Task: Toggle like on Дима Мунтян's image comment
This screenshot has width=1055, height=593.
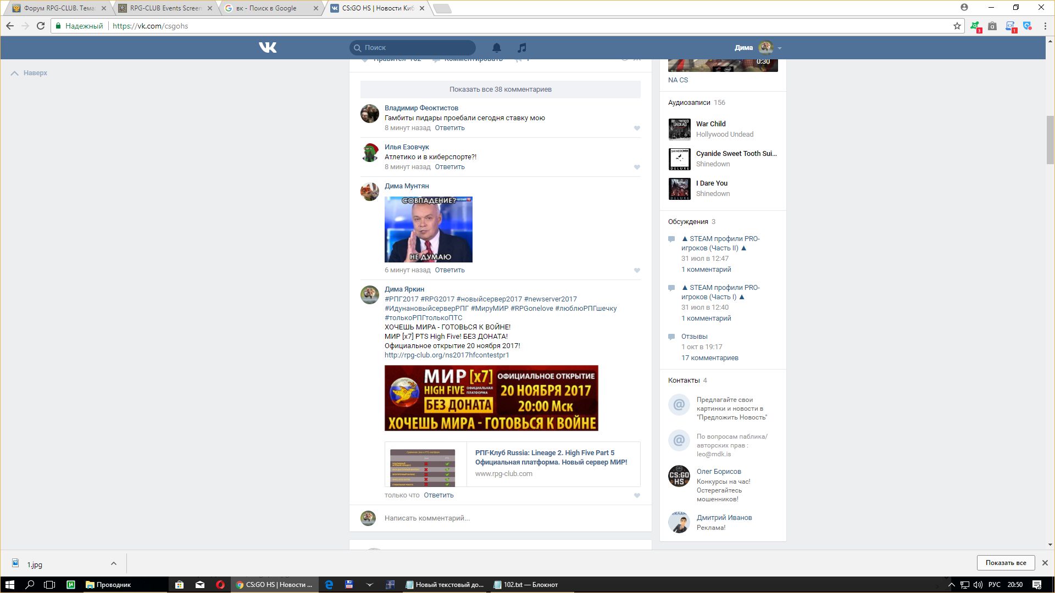Action: [x=637, y=270]
